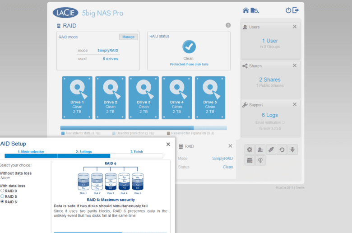Click 'RAID 6: Maximum security' heading
Image resolution: width=352 pixels, height=233 pixels.
[111, 200]
